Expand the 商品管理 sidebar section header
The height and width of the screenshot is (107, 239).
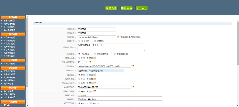(13, 34)
